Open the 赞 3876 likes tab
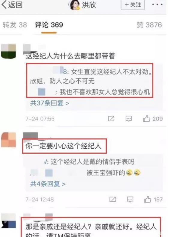This screenshot has height=237, width=174. click(x=149, y=25)
